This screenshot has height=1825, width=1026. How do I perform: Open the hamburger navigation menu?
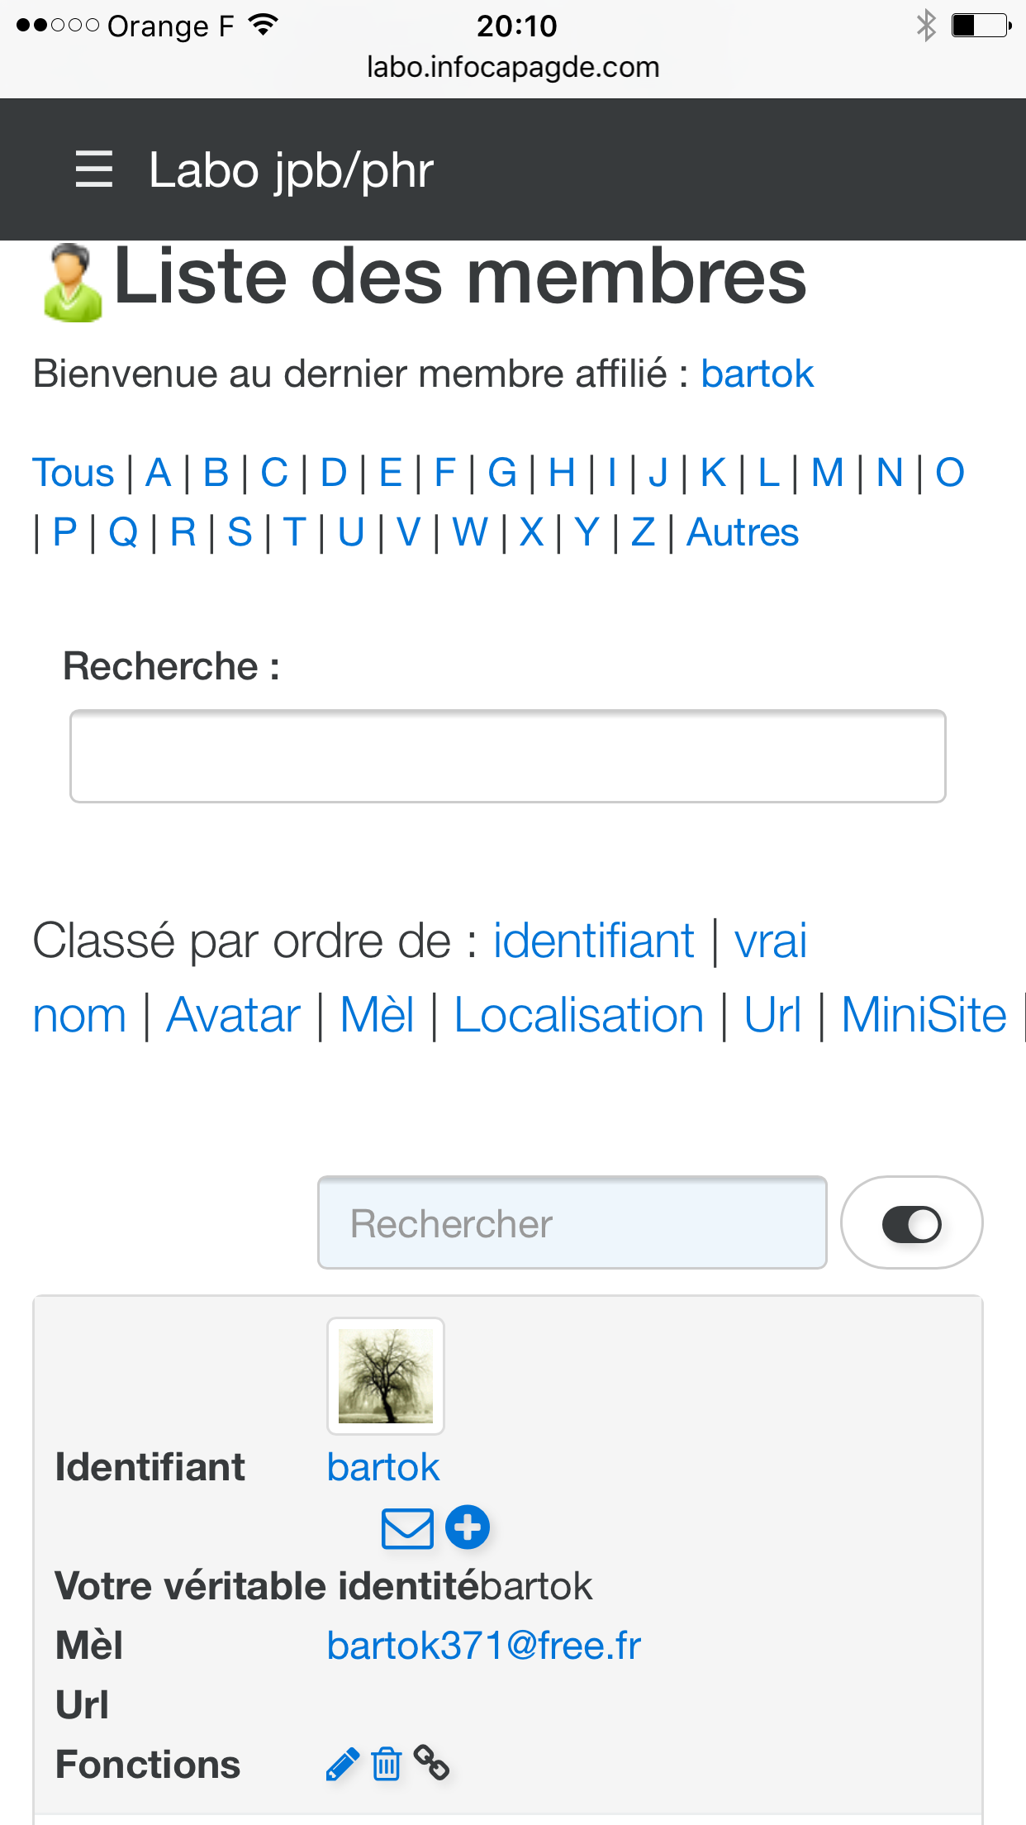[x=93, y=169]
